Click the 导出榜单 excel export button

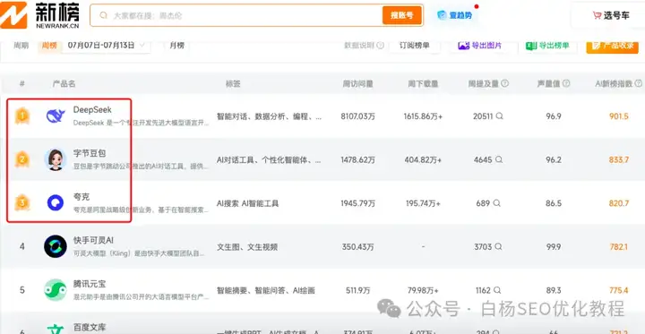tap(548, 46)
